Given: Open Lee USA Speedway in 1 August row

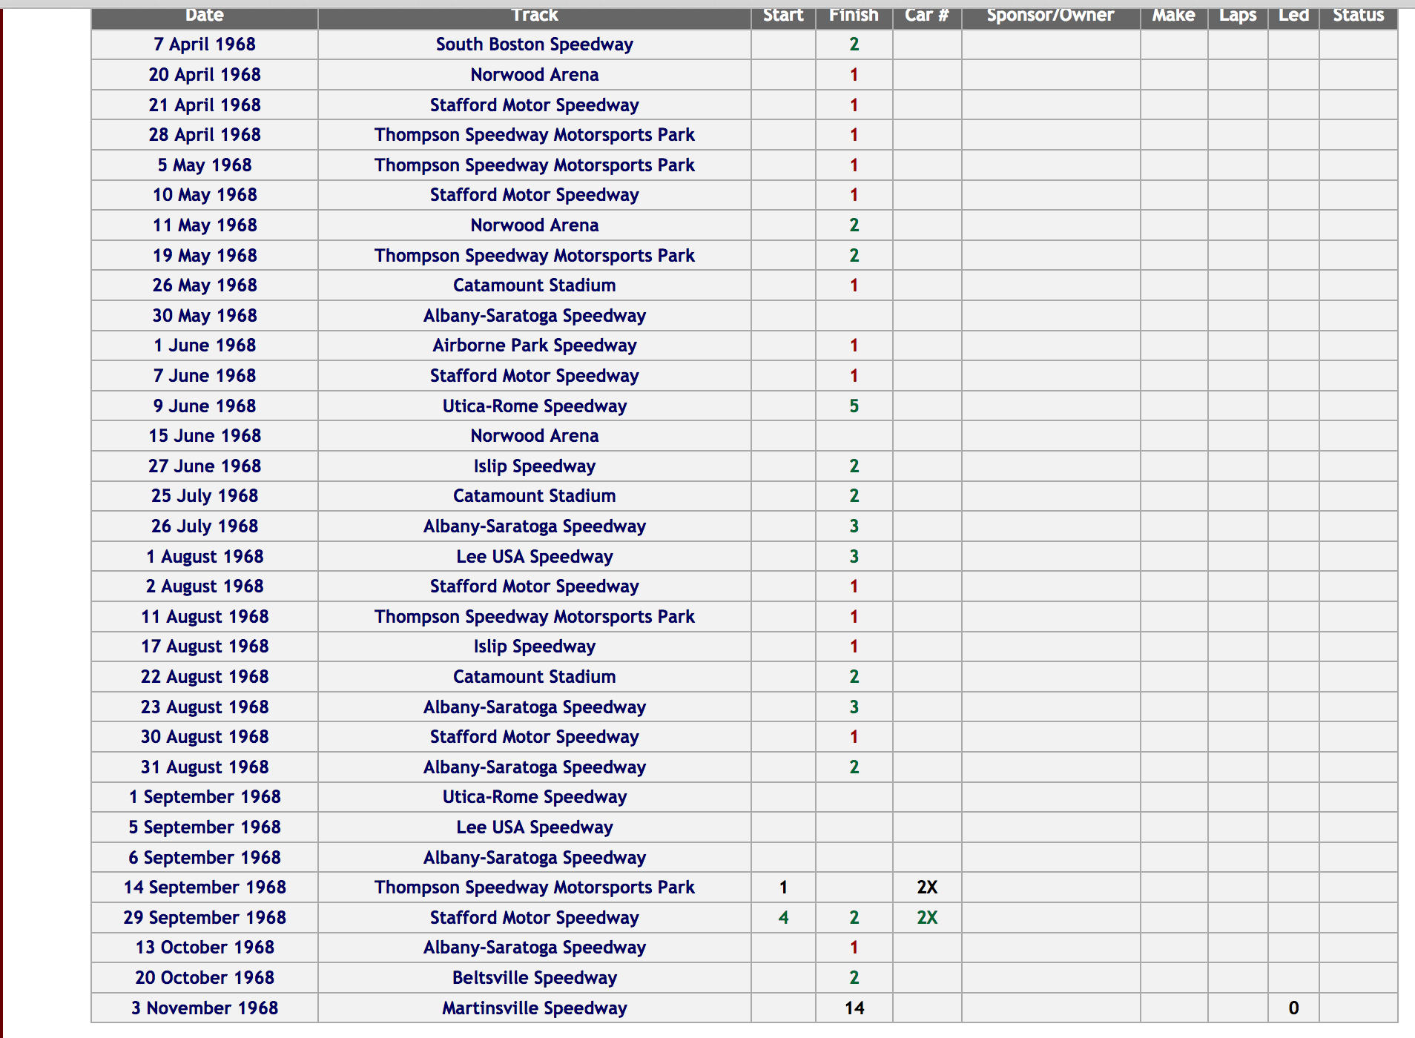Looking at the screenshot, I should click(534, 557).
